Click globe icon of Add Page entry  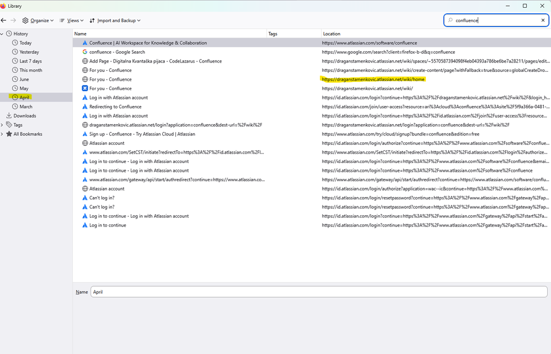point(85,61)
